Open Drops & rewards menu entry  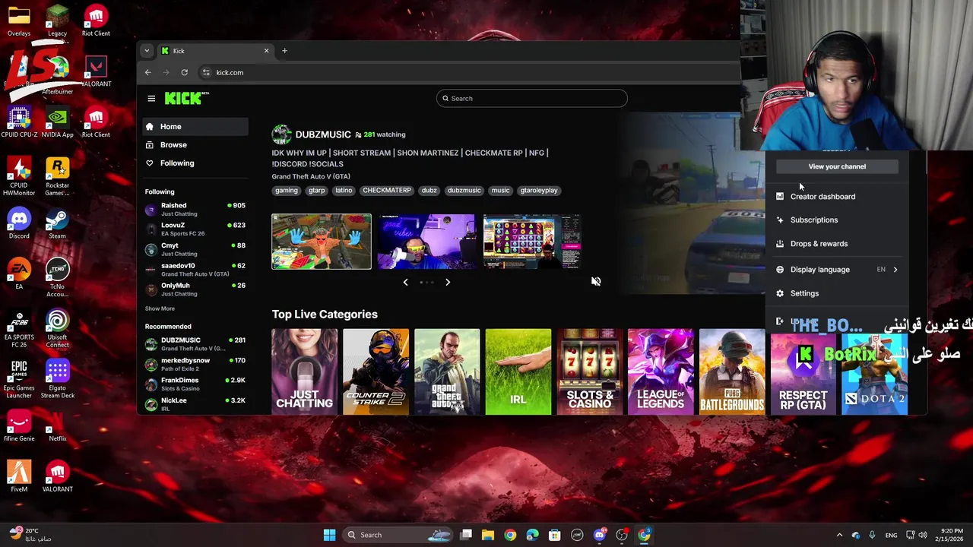click(x=819, y=244)
